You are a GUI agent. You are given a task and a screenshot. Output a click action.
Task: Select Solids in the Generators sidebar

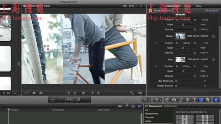[148, 121]
